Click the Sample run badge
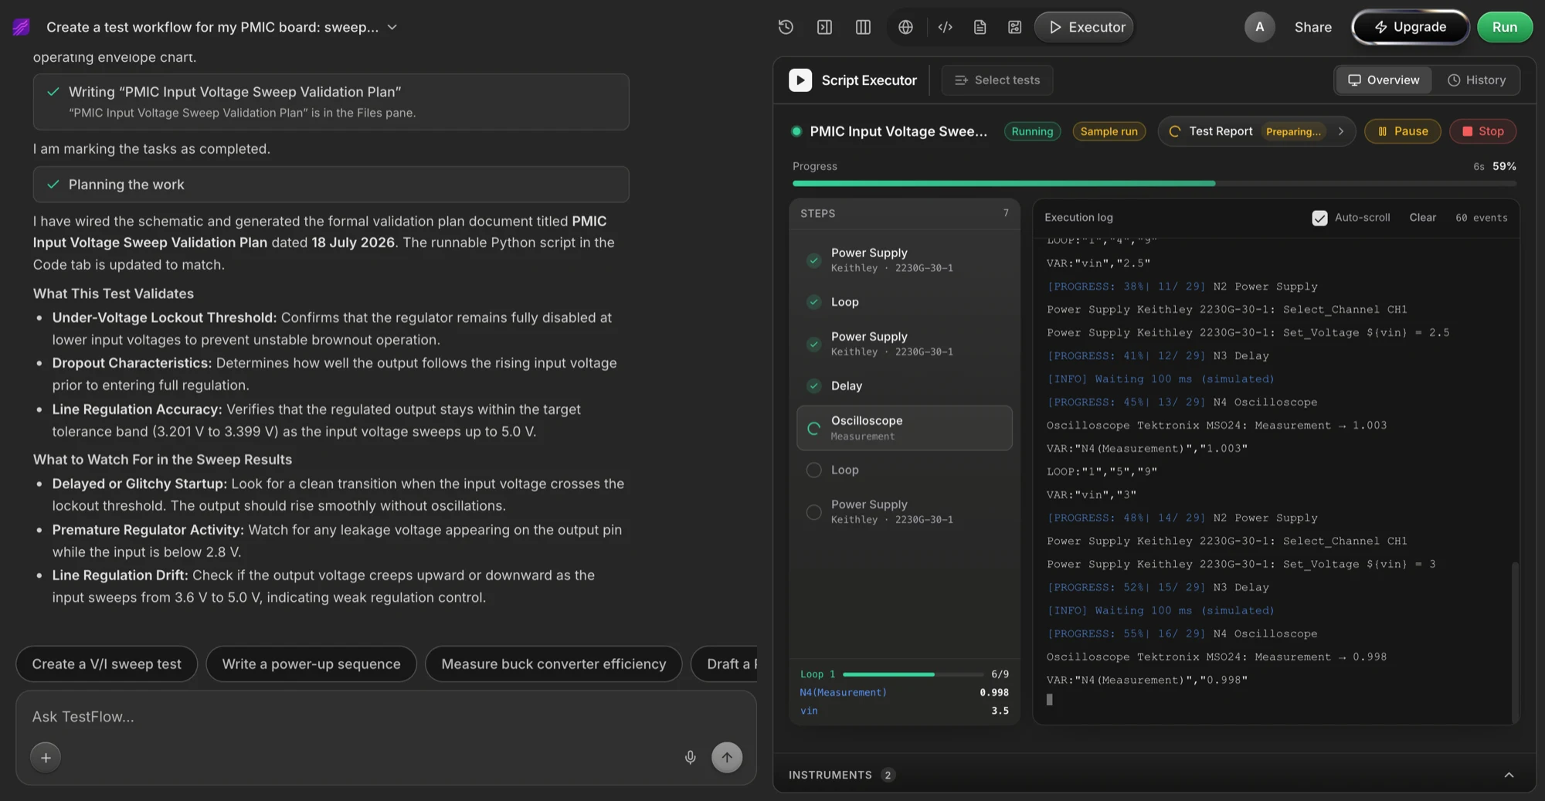The width and height of the screenshot is (1545, 801). click(x=1109, y=131)
